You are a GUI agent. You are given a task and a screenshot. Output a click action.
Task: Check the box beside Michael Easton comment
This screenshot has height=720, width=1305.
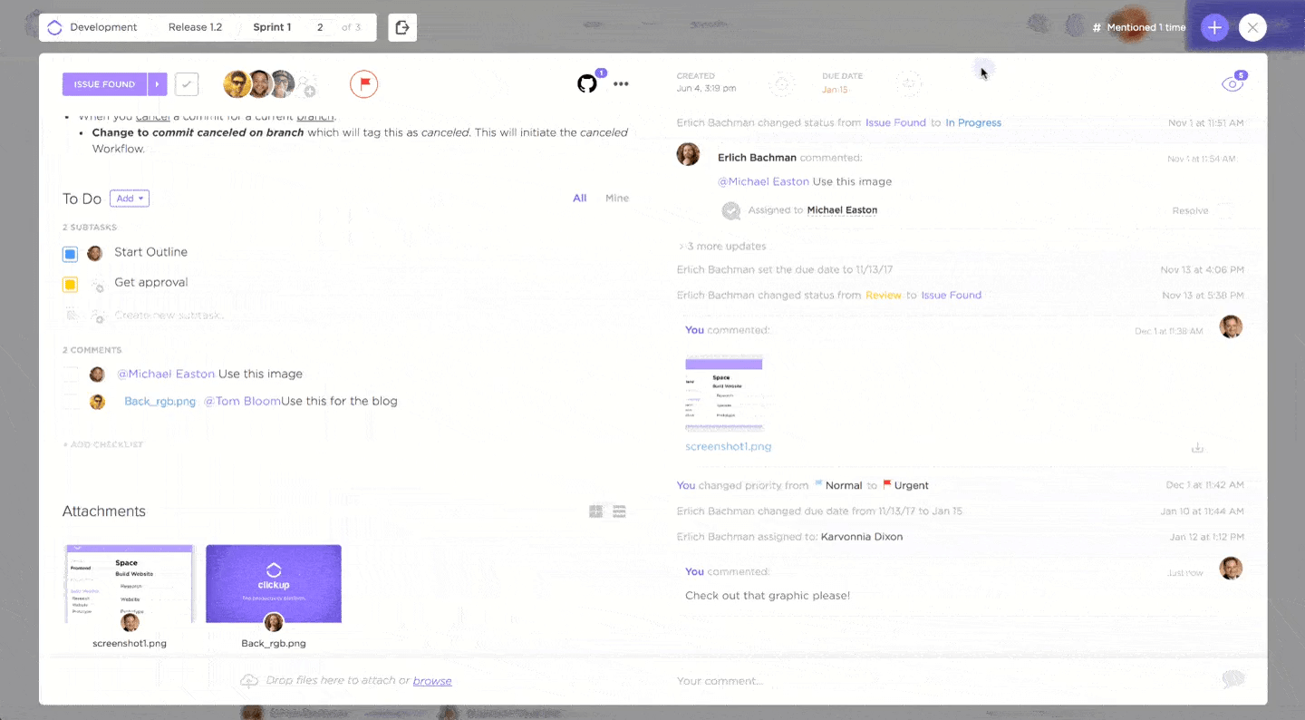(x=71, y=375)
